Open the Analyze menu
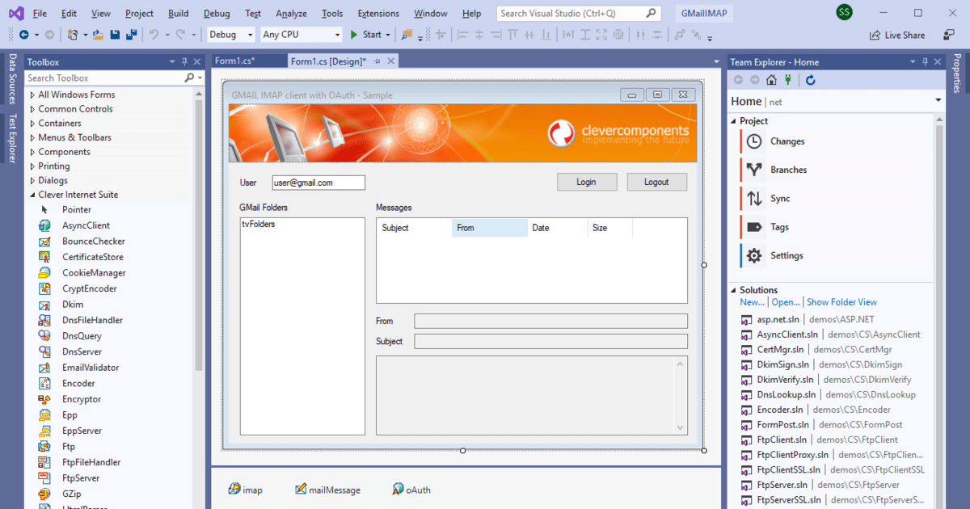The height and width of the screenshot is (509, 970). [x=290, y=13]
